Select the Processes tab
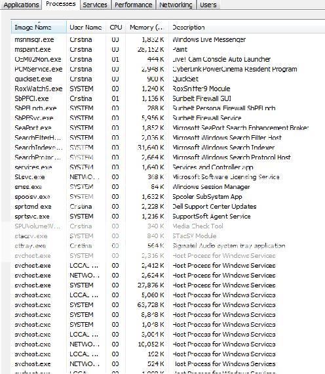Viewport: 325px width, 374px height. pos(61,5)
